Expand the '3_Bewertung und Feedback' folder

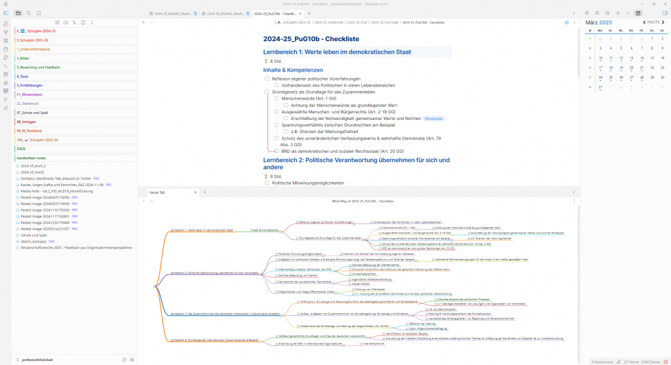click(38, 67)
